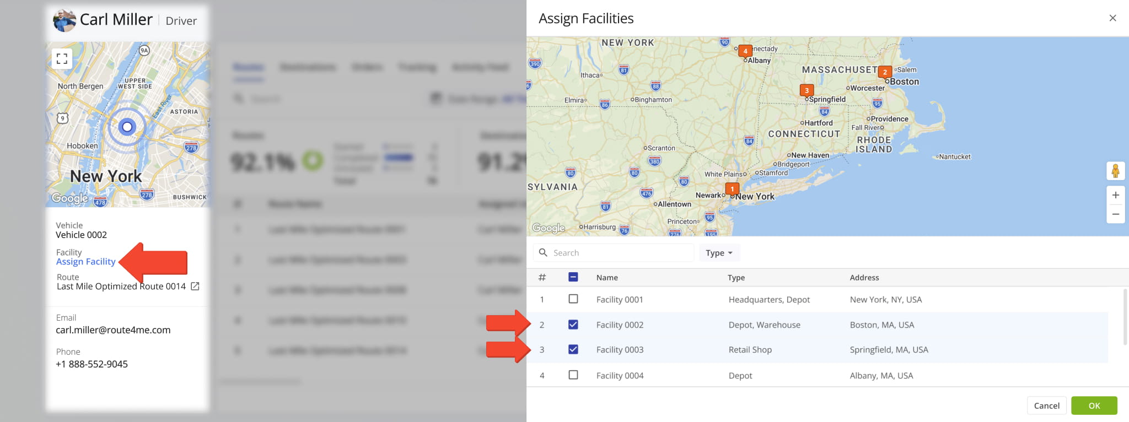Click map marker 4 near Albany
Screen dimensions: 1129x422
click(745, 51)
